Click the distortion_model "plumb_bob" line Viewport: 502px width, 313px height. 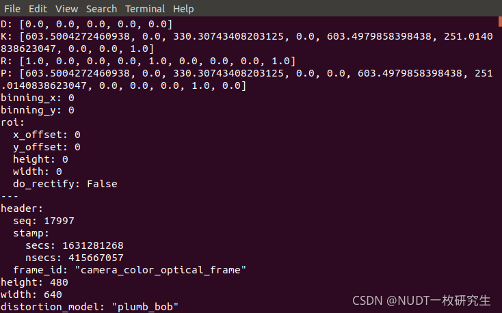point(89,307)
